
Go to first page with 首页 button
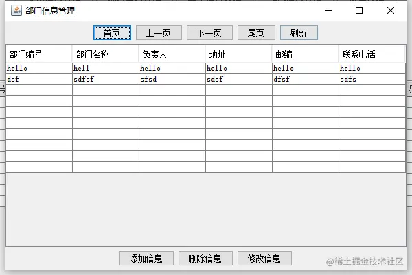112,33
